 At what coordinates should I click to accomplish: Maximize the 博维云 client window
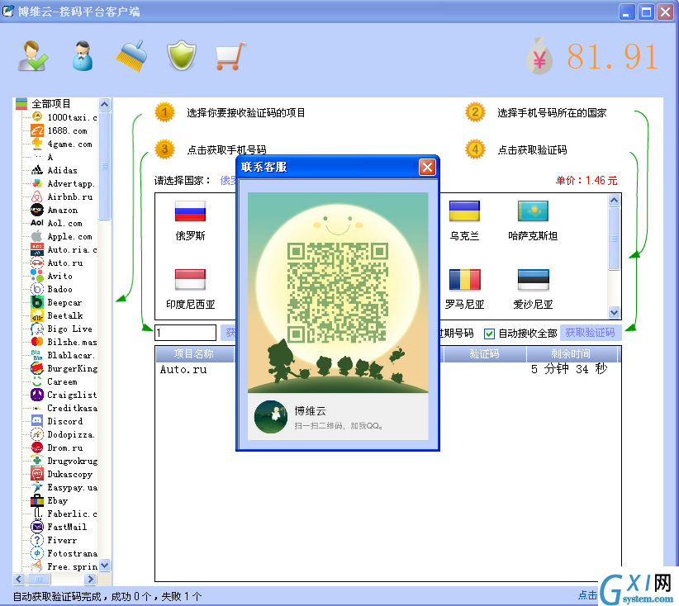pos(646,12)
